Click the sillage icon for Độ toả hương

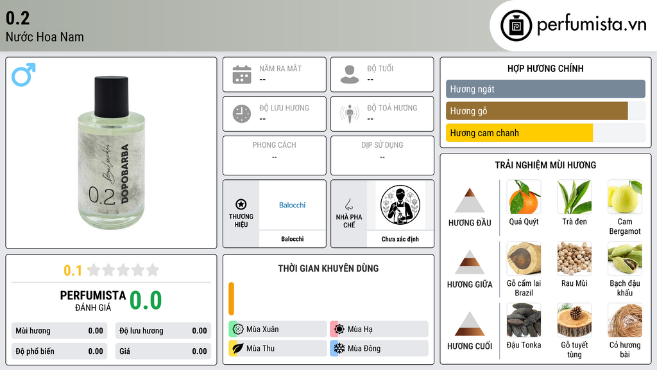pos(350,114)
